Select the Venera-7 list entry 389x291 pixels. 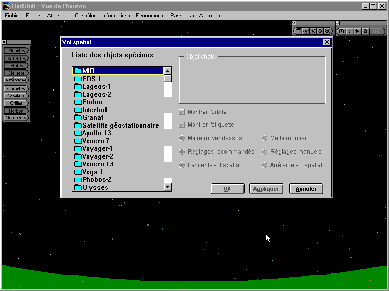tap(118, 141)
